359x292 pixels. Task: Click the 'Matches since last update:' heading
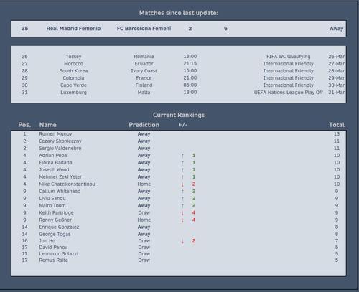179,13
